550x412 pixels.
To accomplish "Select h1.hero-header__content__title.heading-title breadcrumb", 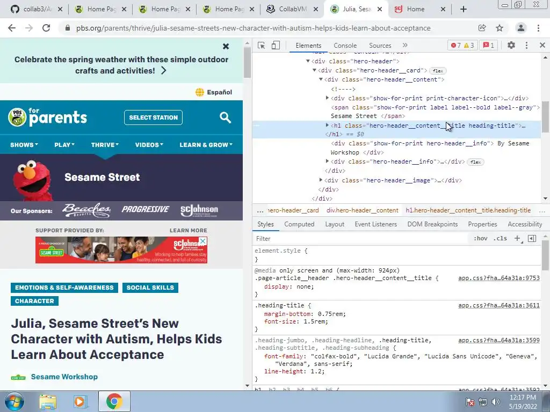I will click(468, 210).
